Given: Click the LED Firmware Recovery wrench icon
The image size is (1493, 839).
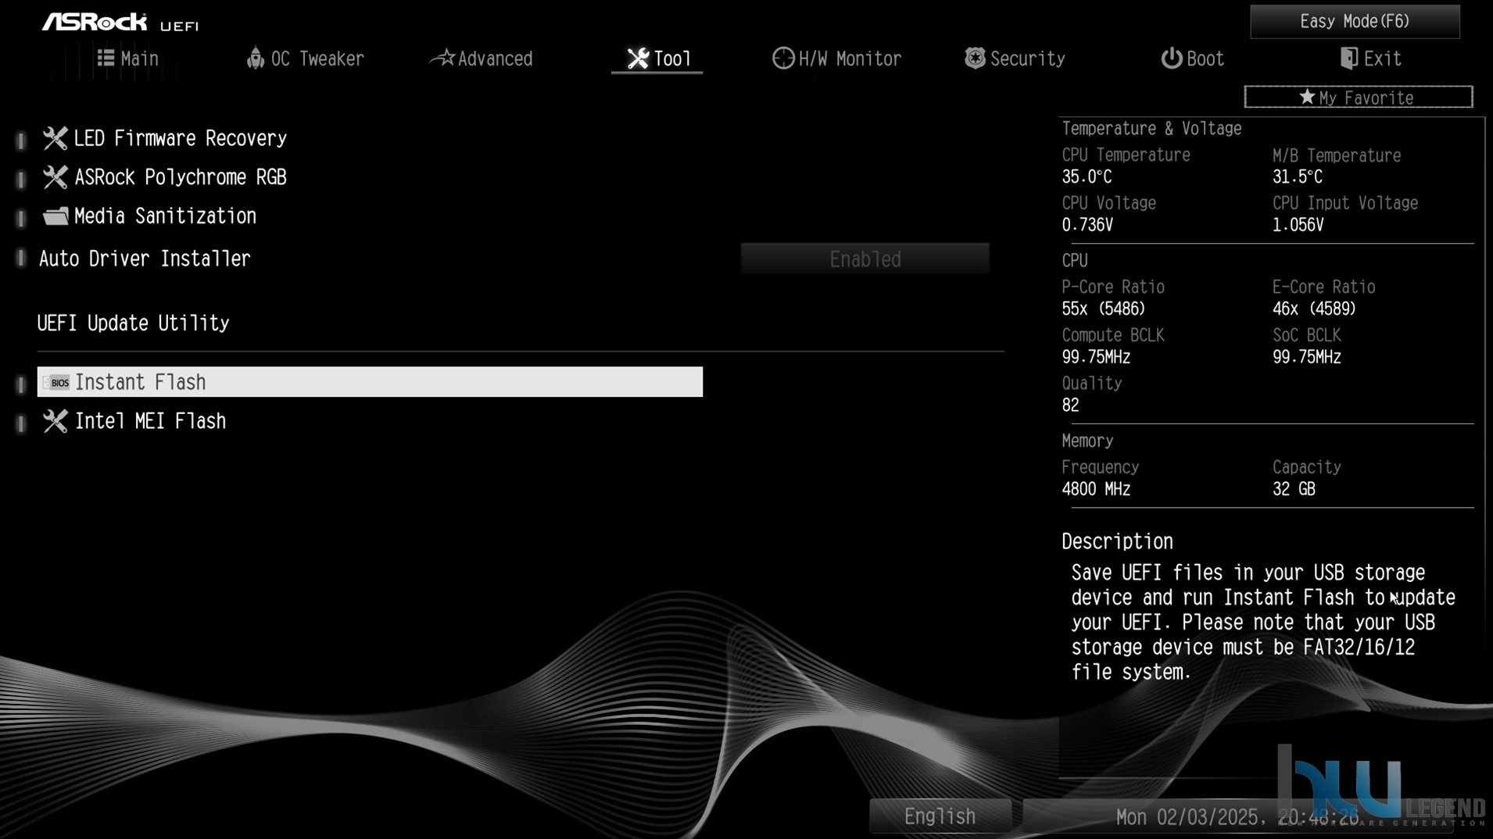Looking at the screenshot, I should 55,138.
